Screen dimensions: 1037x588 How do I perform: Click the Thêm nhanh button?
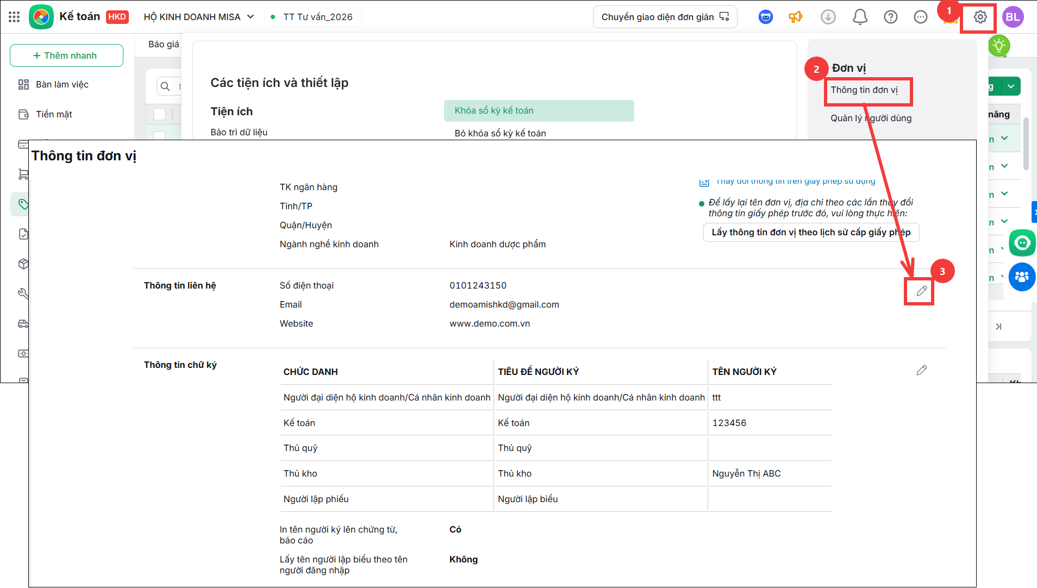point(66,55)
